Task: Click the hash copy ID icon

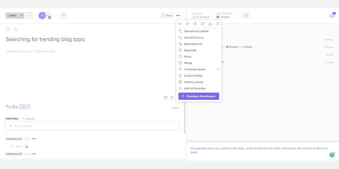Action: (x=187, y=24)
